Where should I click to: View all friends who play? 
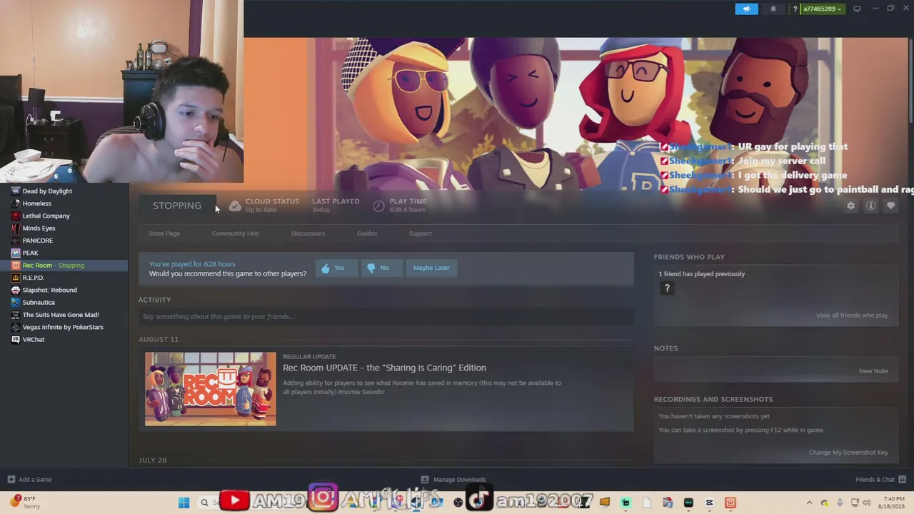tap(852, 316)
